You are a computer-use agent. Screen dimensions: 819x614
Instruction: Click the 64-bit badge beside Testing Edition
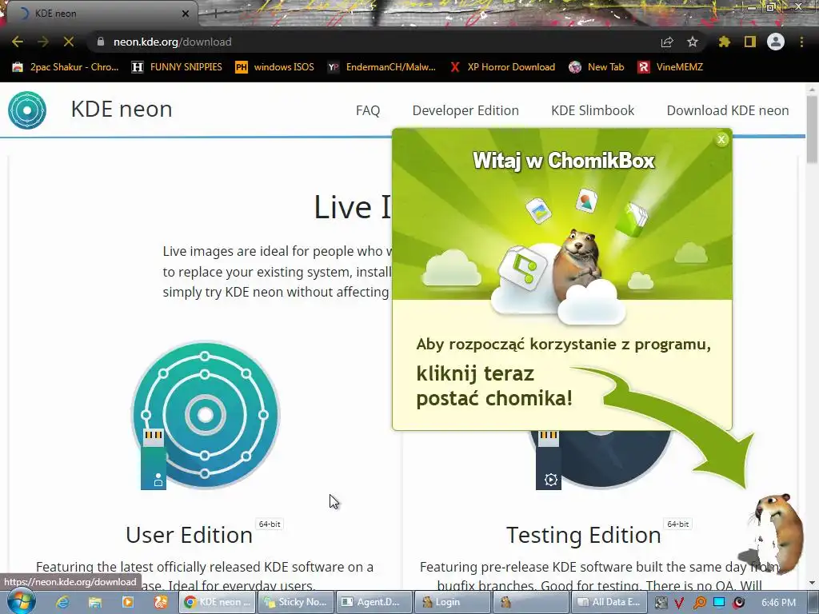tap(678, 524)
